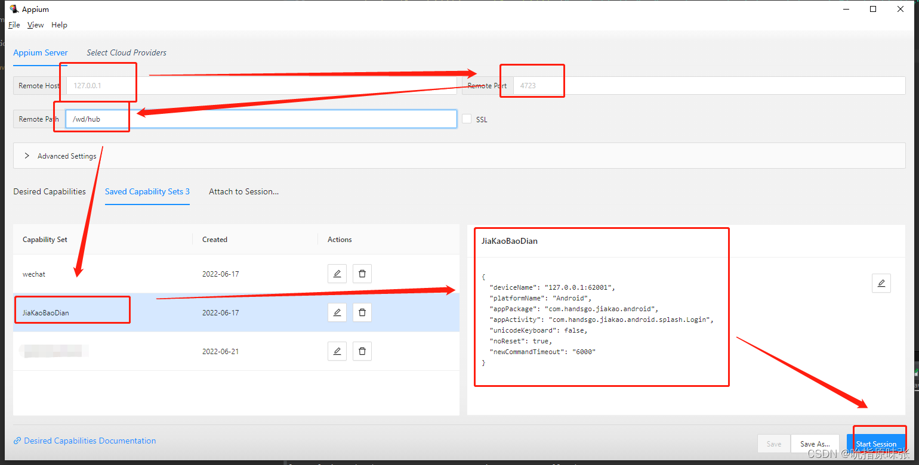Expand Advanced Settings section
Viewport: 919px width, 465px height.
(x=459, y=156)
